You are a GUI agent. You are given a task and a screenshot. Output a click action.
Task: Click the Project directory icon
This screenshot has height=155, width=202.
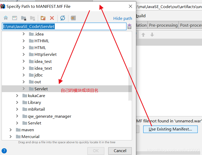23,18
